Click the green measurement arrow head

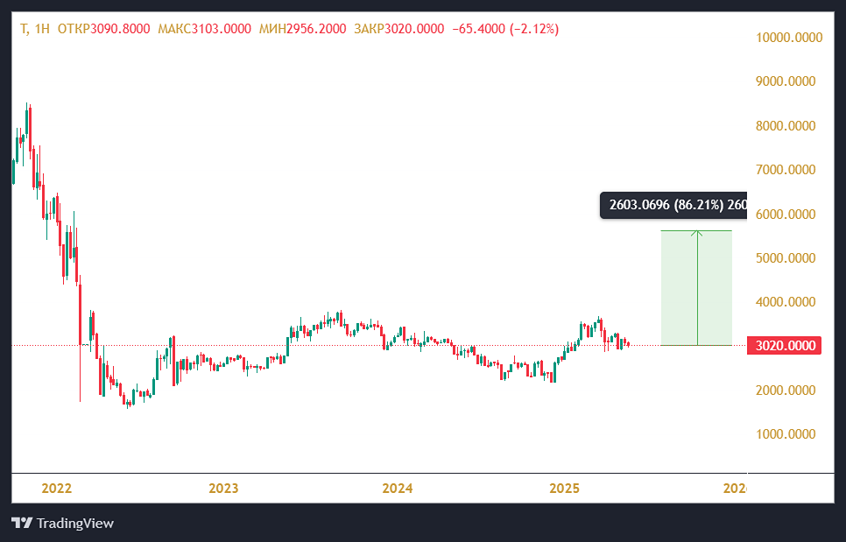[697, 233]
